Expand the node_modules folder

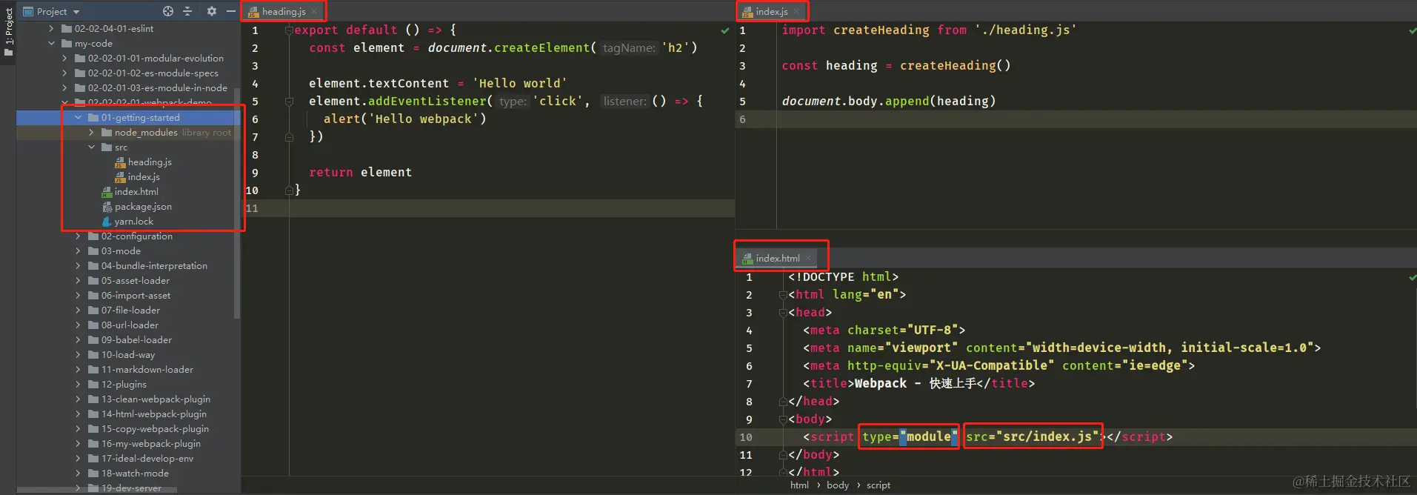pyautogui.click(x=91, y=133)
